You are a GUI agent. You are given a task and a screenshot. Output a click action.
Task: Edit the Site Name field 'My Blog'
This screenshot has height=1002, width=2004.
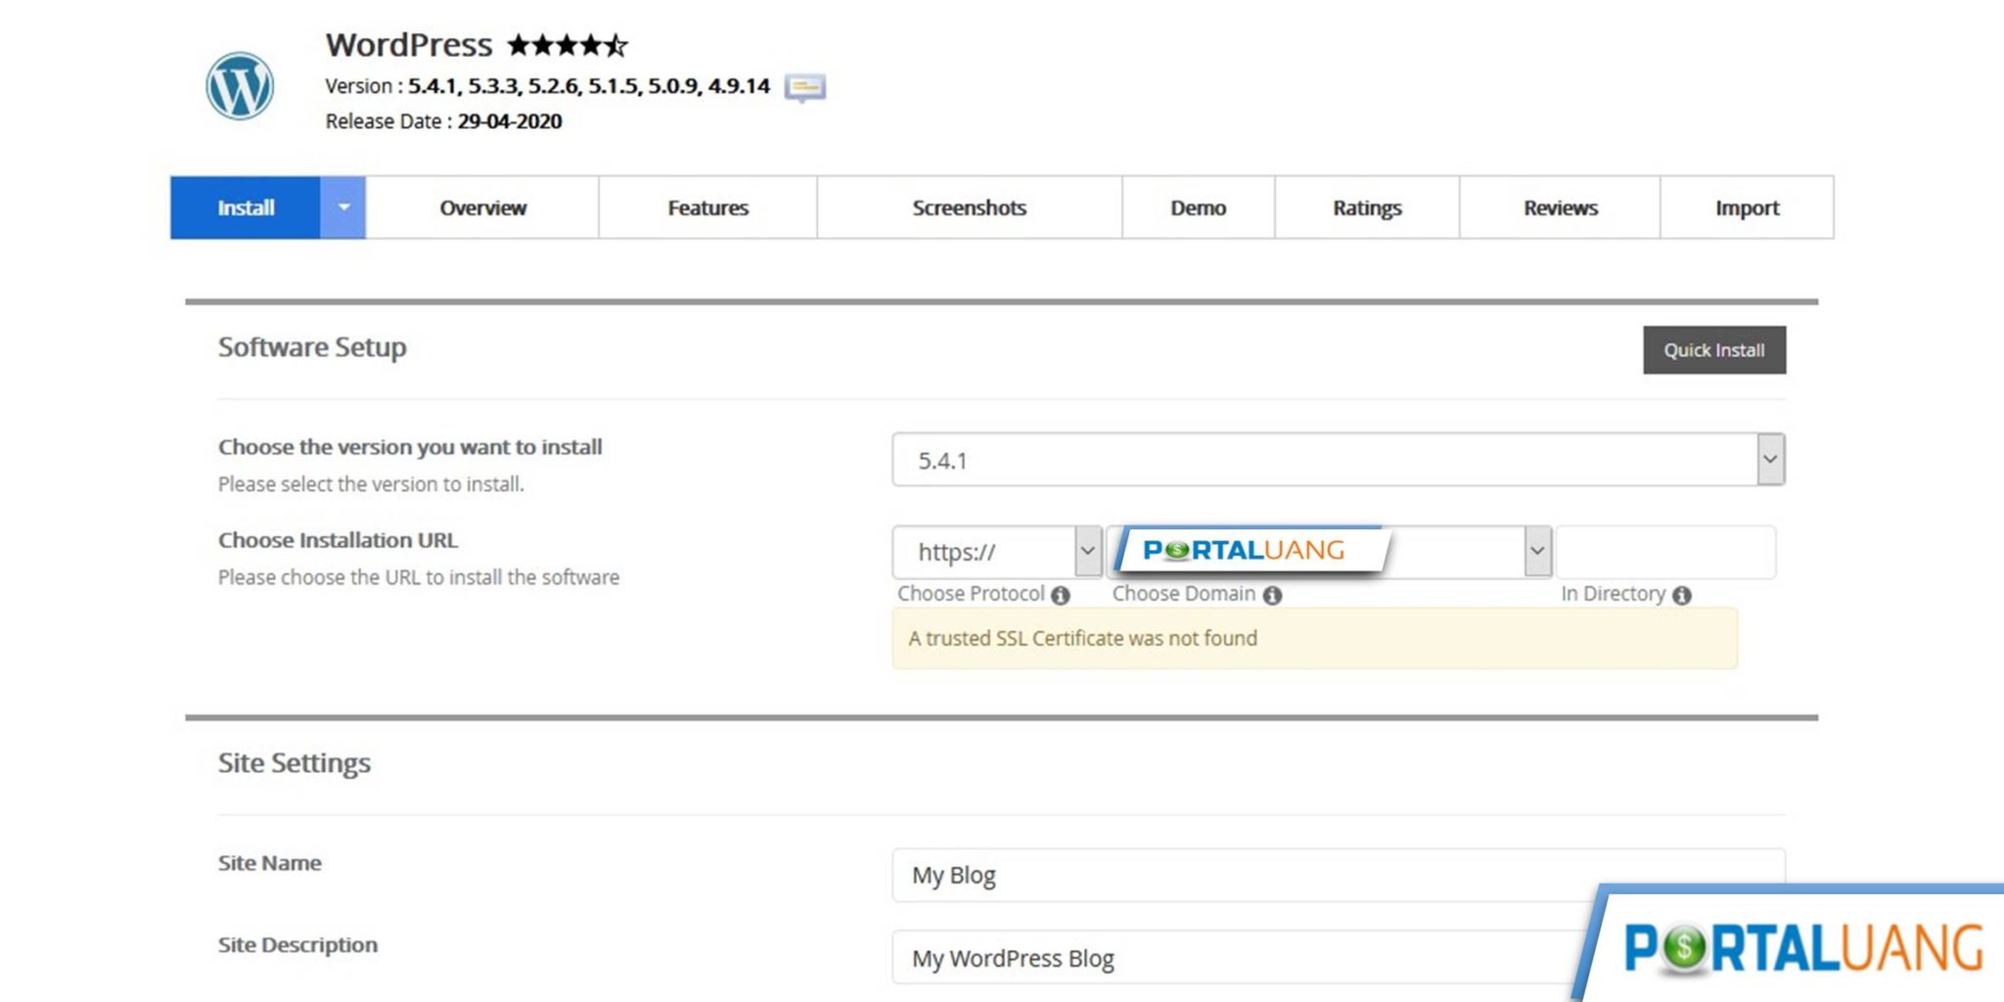click(1339, 875)
